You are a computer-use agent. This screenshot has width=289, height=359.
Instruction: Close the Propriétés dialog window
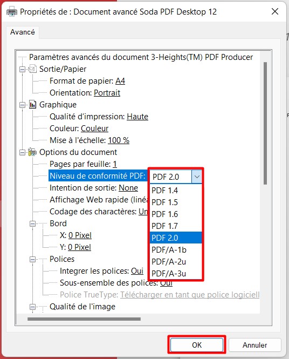275,11
